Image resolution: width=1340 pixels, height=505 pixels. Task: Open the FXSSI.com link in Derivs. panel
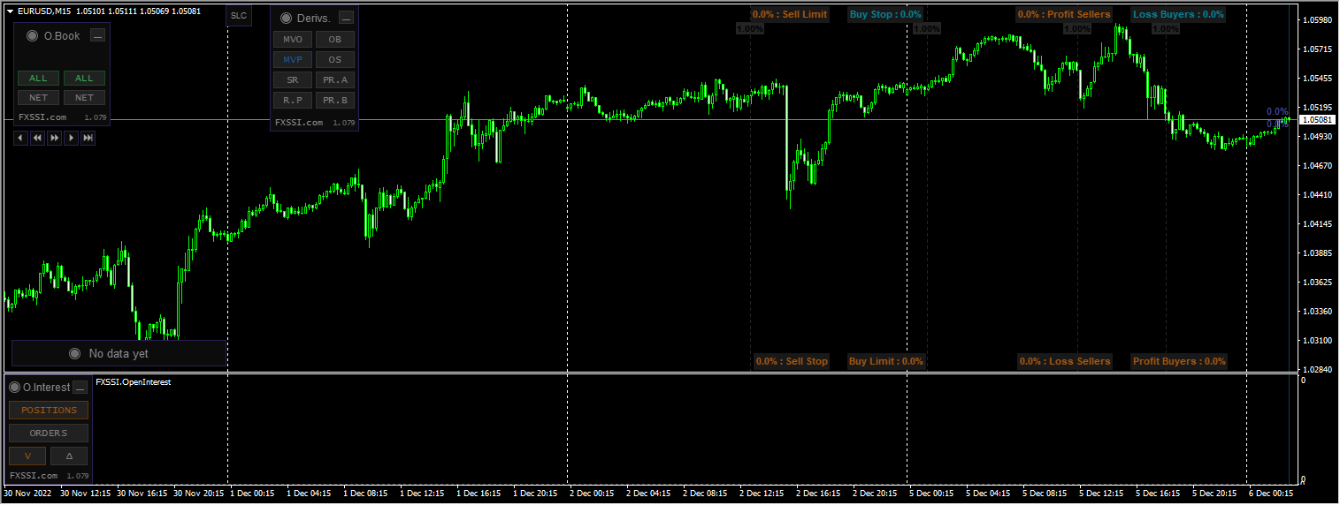click(x=299, y=123)
